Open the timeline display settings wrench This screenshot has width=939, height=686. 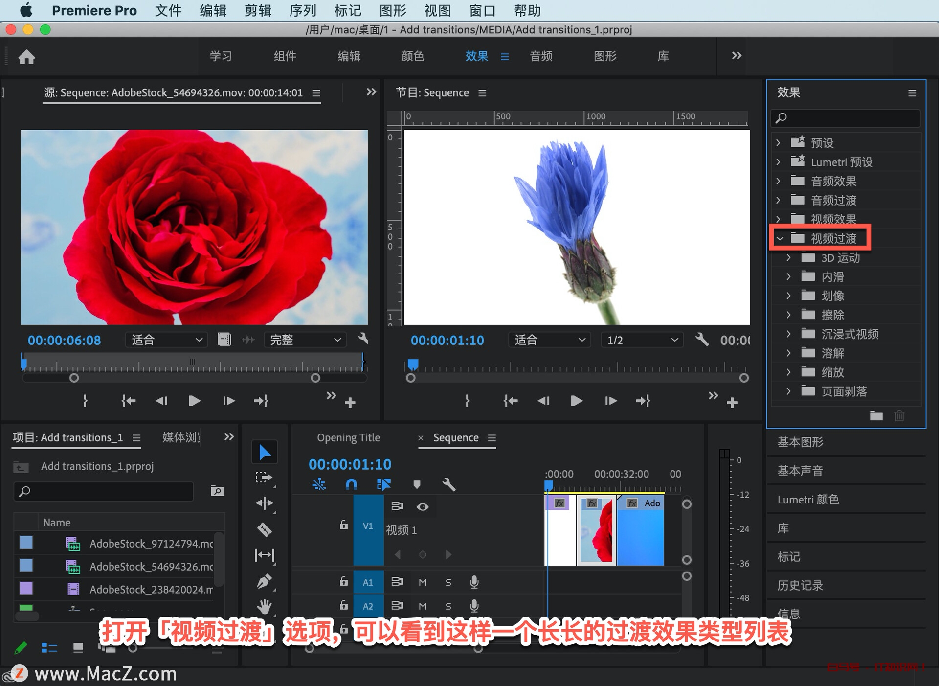(449, 484)
